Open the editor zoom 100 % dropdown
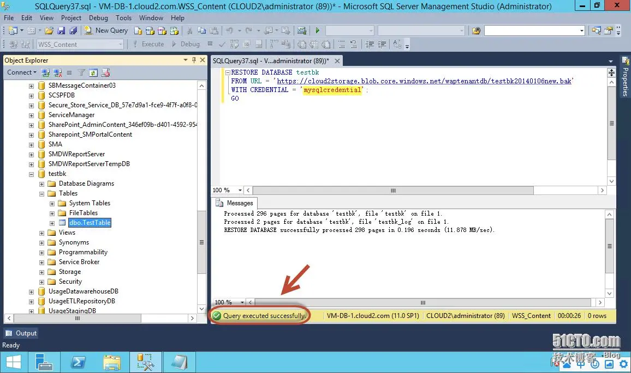The width and height of the screenshot is (631, 373). click(240, 191)
